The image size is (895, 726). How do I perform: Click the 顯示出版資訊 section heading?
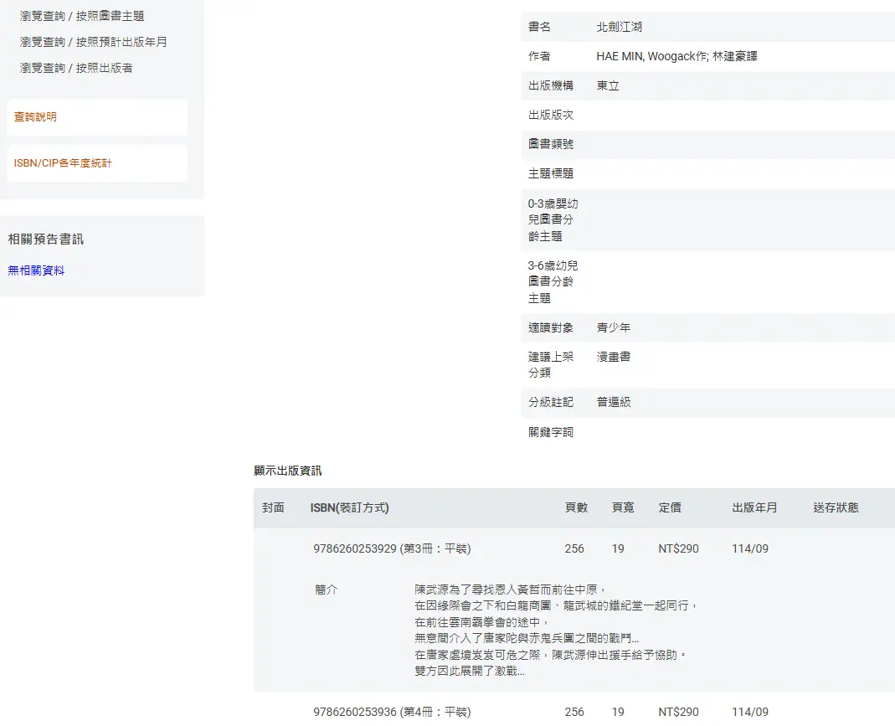click(x=287, y=471)
